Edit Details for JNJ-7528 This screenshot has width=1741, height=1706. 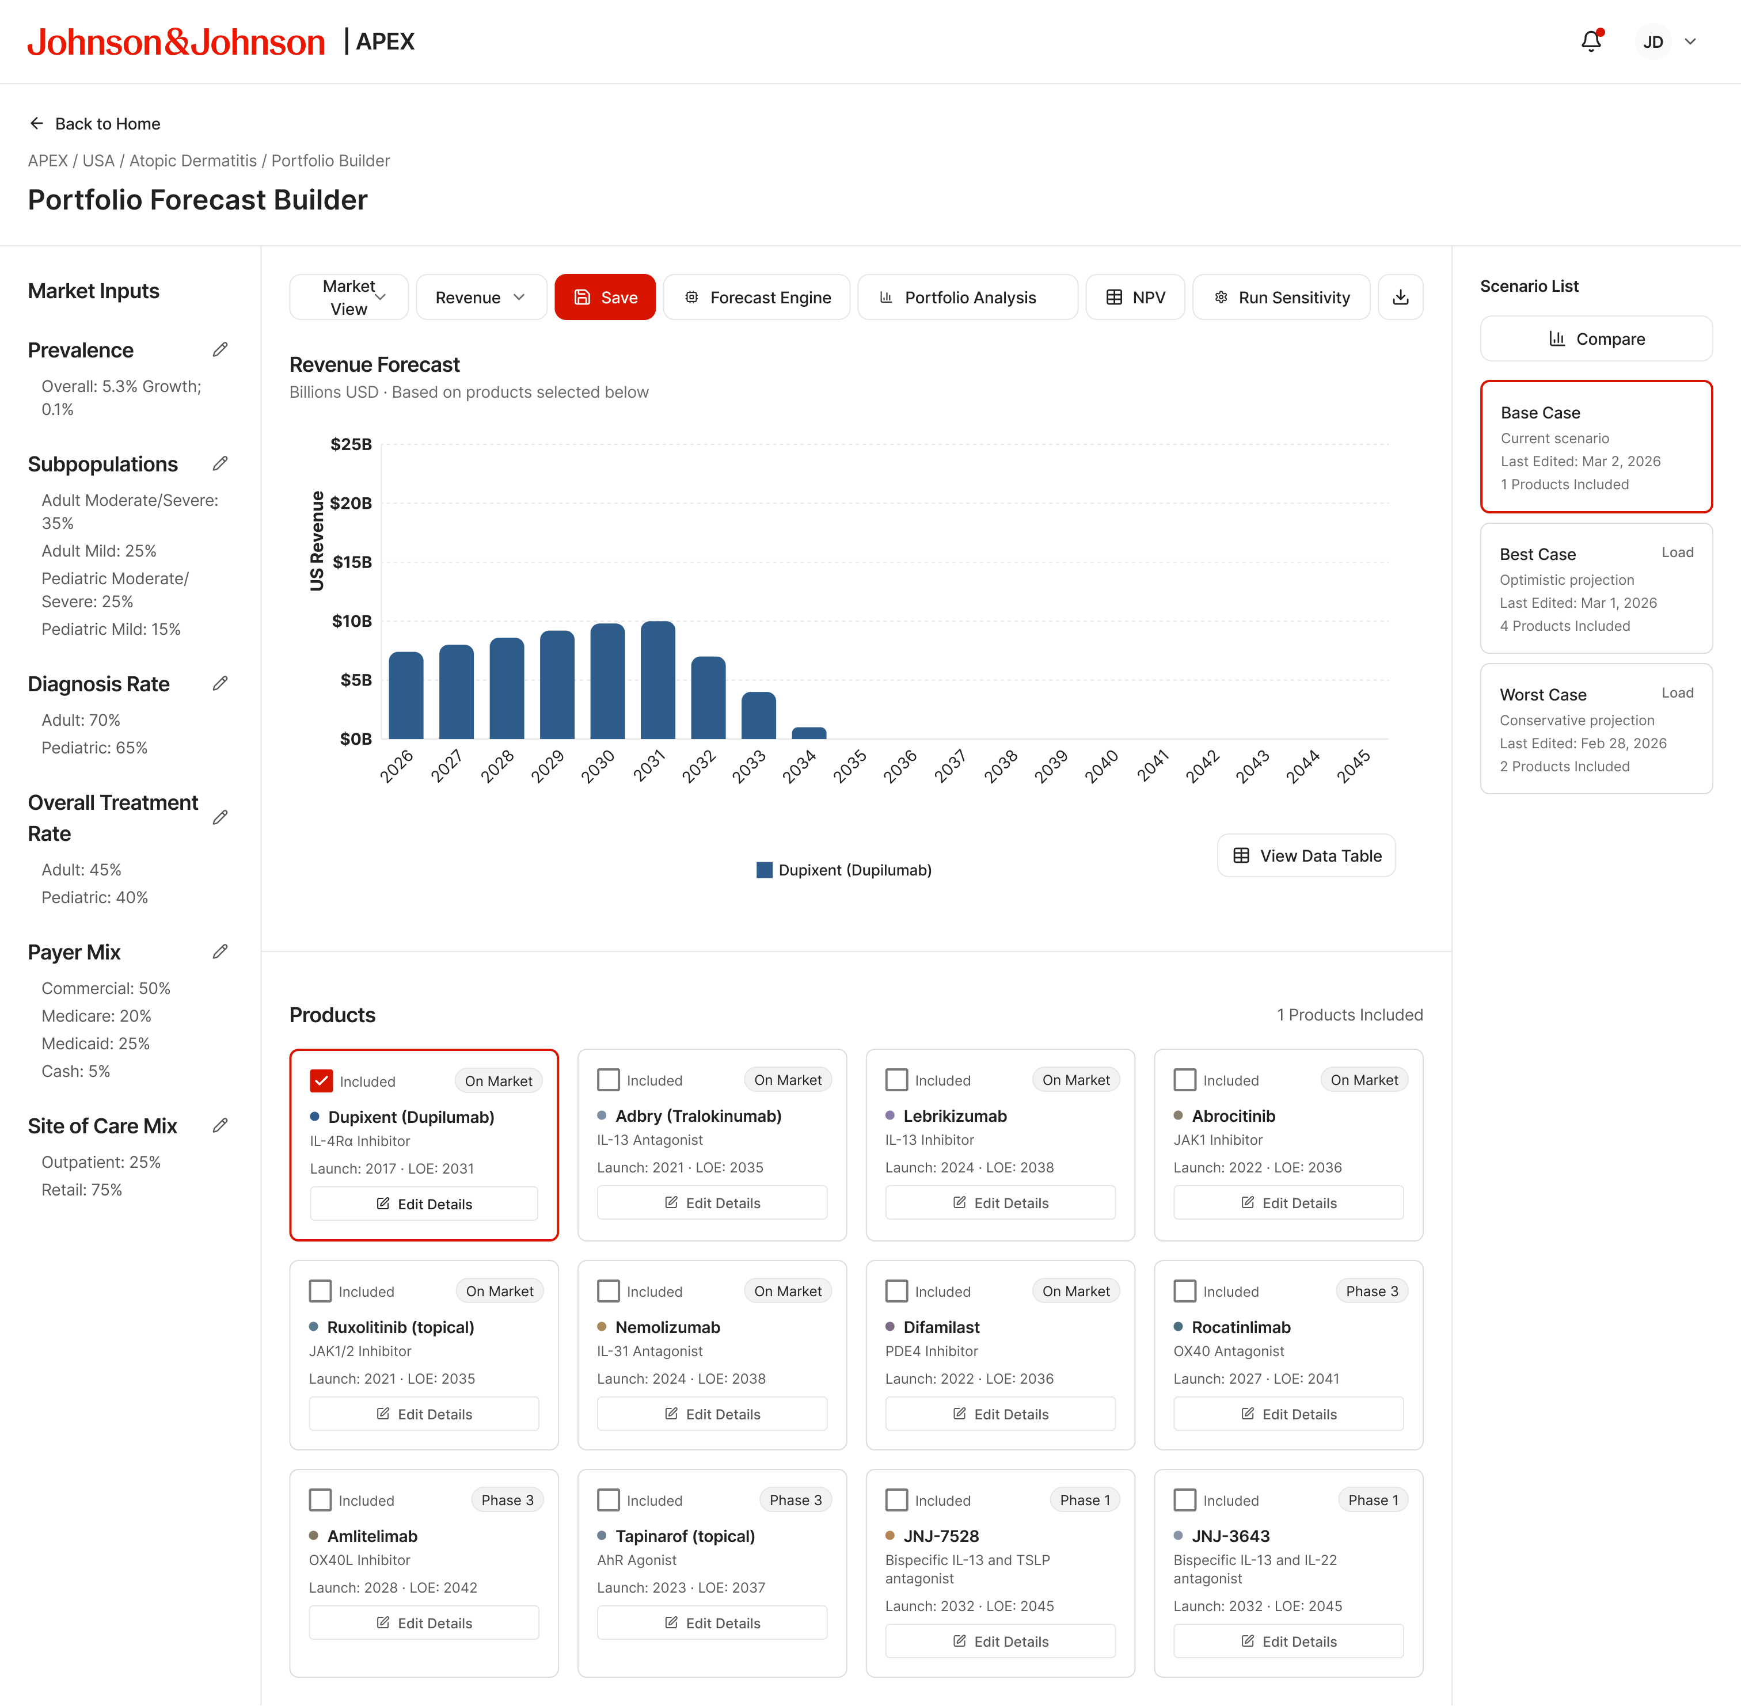1001,1642
